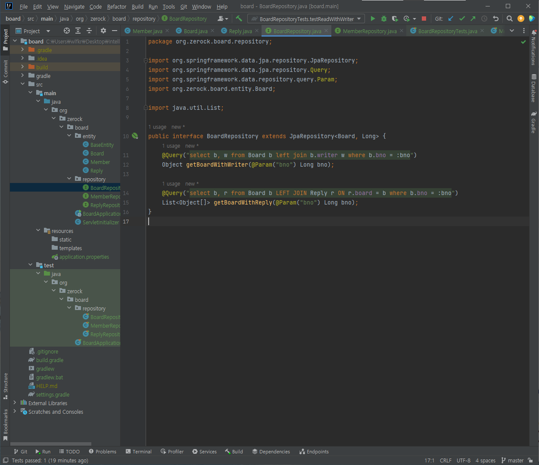Change the UTF-8 file encoding
This screenshot has width=539, height=465.
tap(464, 460)
